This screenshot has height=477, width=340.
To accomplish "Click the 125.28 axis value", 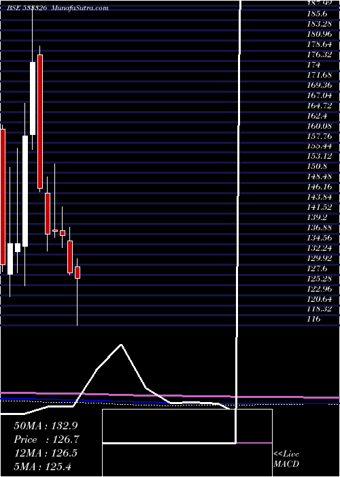I will (320, 279).
